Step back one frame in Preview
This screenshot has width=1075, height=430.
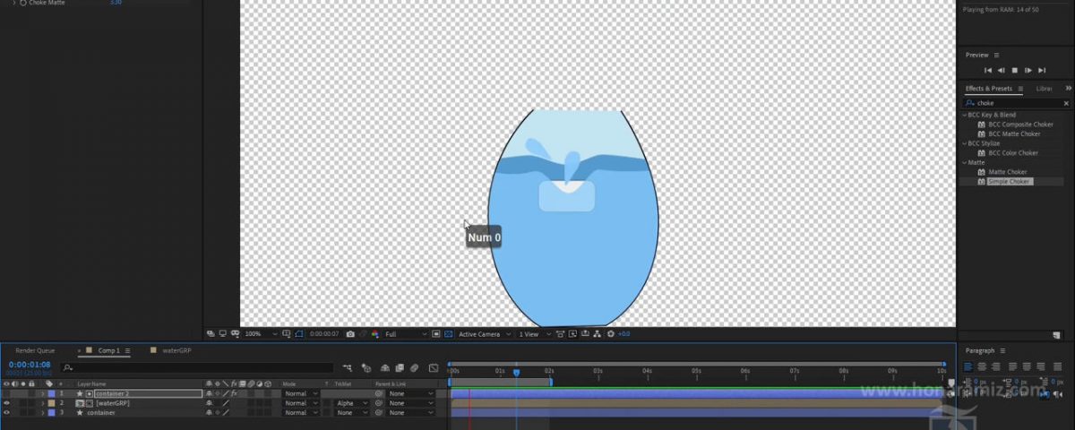click(1002, 70)
